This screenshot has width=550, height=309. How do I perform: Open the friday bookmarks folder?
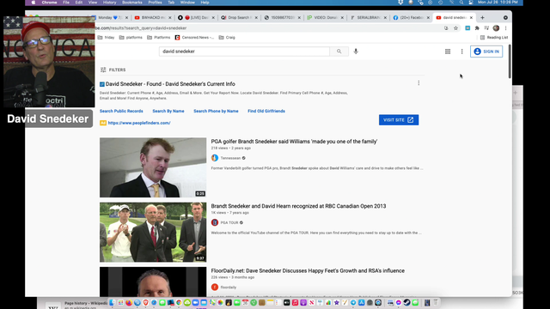[x=107, y=38]
